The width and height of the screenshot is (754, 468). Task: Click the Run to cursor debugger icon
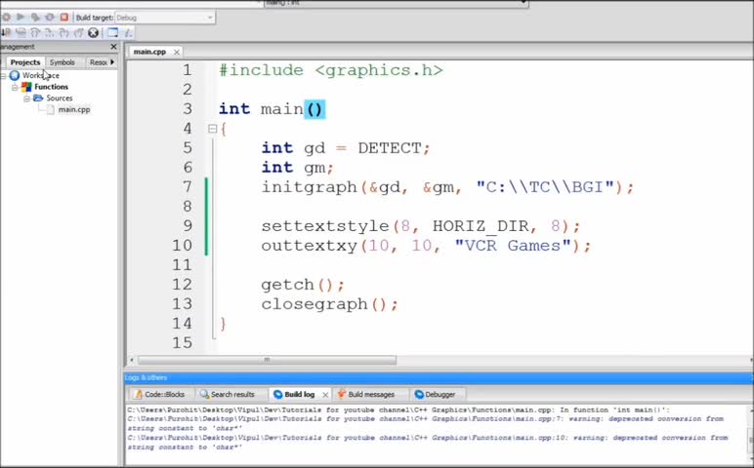coord(6,32)
